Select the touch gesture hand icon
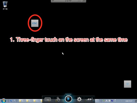This screenshot has width=137, height=103. pyautogui.click(x=58, y=99)
